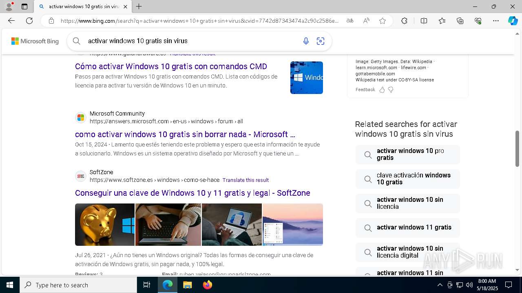Open Cómo activar Windows 10 gratis con comandos CMD
The width and height of the screenshot is (522, 293).
tap(171, 66)
